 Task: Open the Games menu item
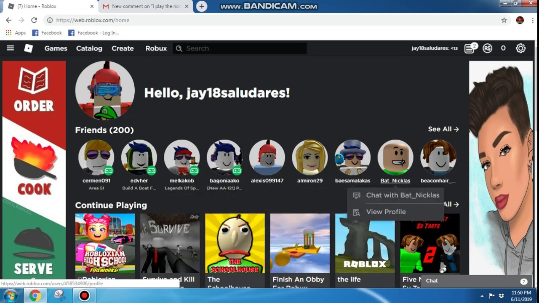click(56, 48)
